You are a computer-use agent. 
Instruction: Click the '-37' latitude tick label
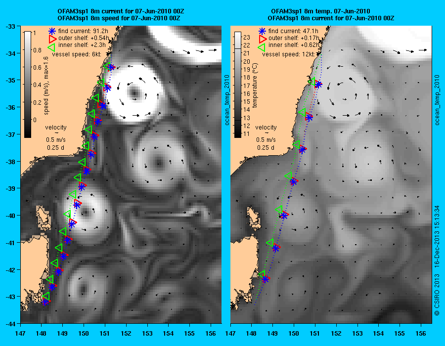pyautogui.click(x=10, y=134)
